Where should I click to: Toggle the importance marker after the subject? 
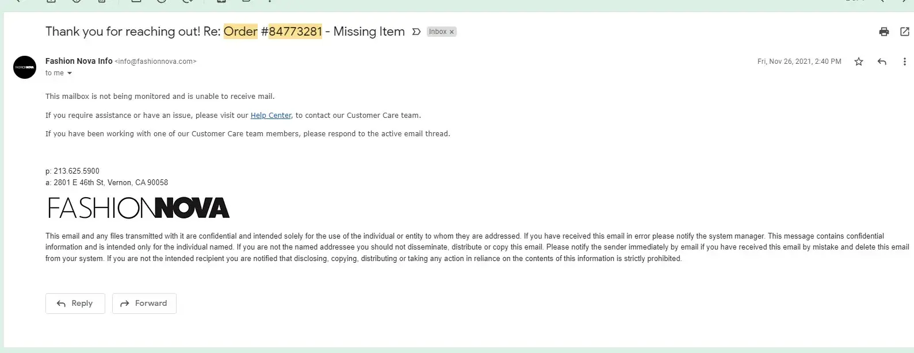416,32
